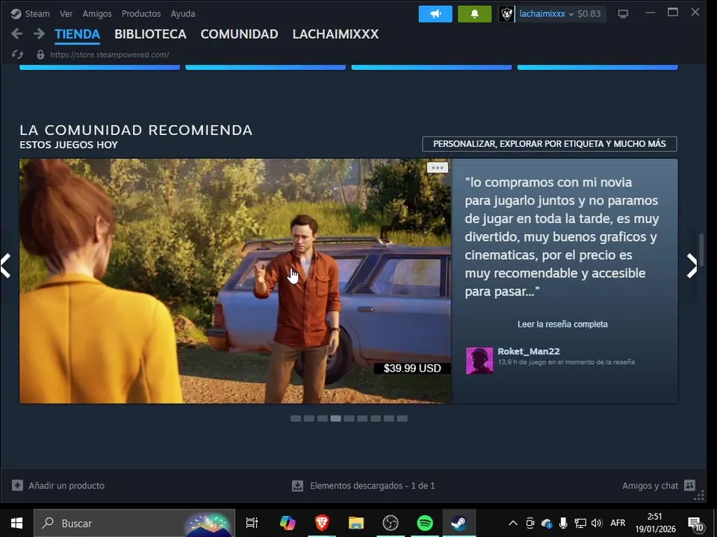Reload the store page
Viewport: 717px width, 537px height.
click(17, 54)
